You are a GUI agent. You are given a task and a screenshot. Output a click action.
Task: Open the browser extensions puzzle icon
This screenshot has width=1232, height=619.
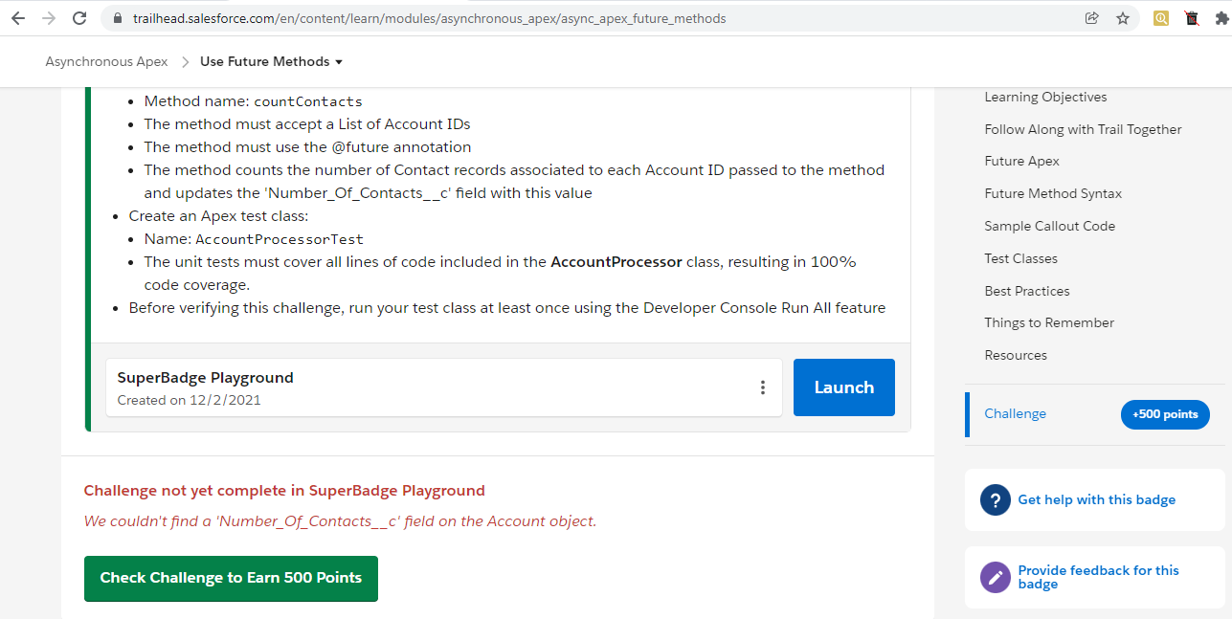(1222, 18)
